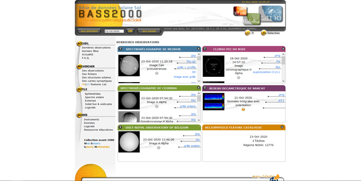The image size is (361, 181).
Task: Open USET 'grille solaire' link
Action: 192,146
